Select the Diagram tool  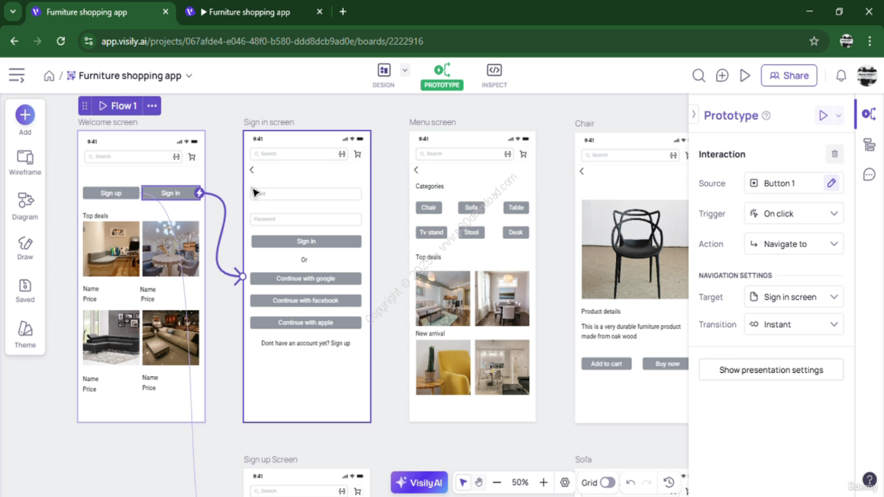tap(25, 205)
